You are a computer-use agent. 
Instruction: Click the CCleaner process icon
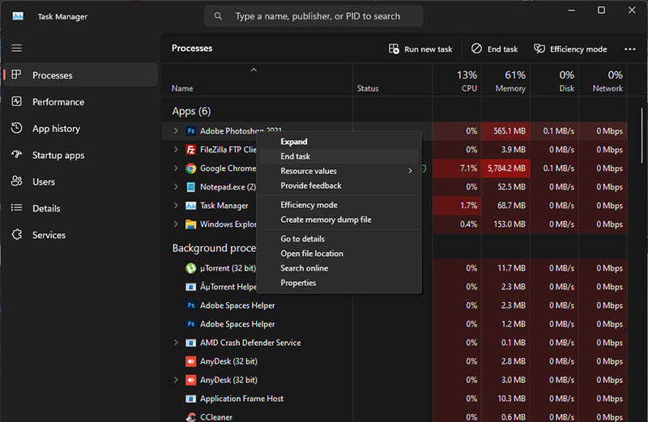tap(190, 416)
